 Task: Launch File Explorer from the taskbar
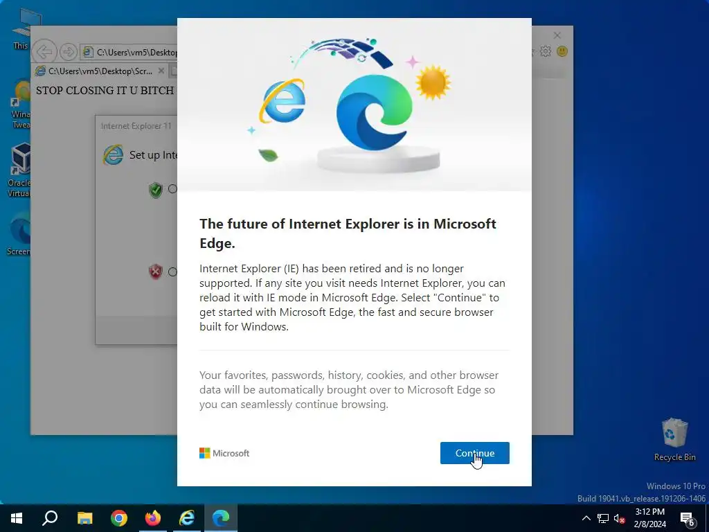click(x=84, y=518)
